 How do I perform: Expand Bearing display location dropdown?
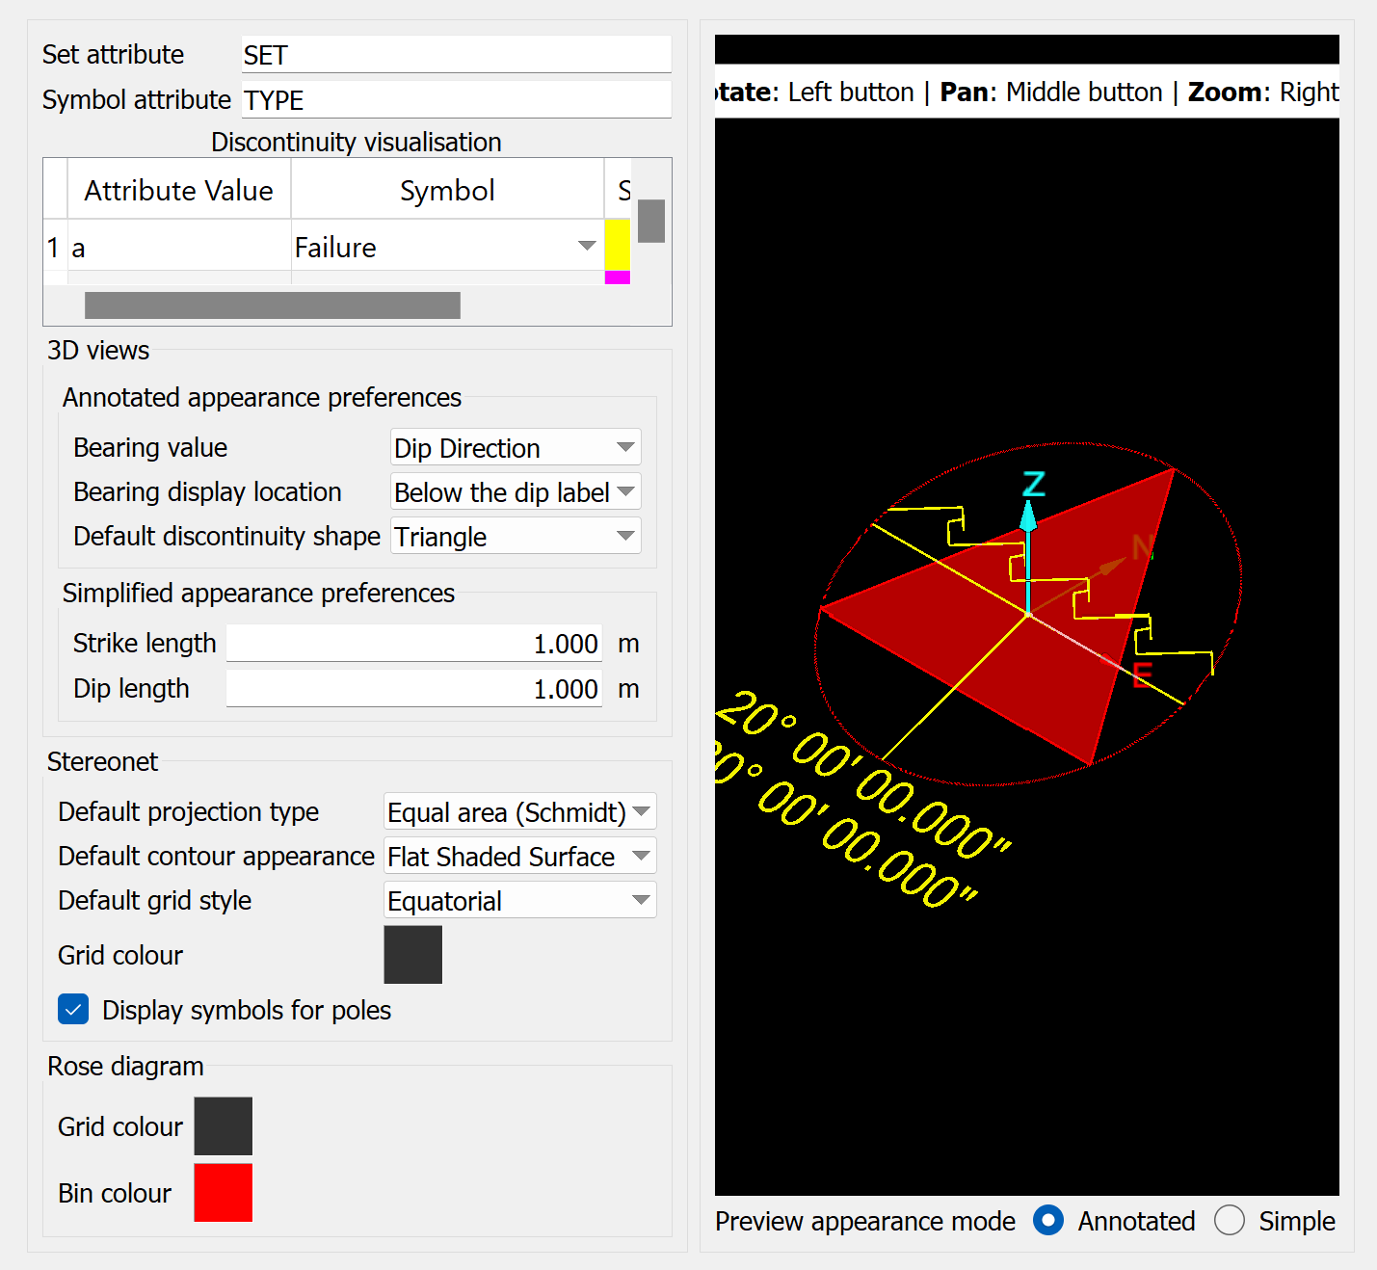pyautogui.click(x=516, y=492)
